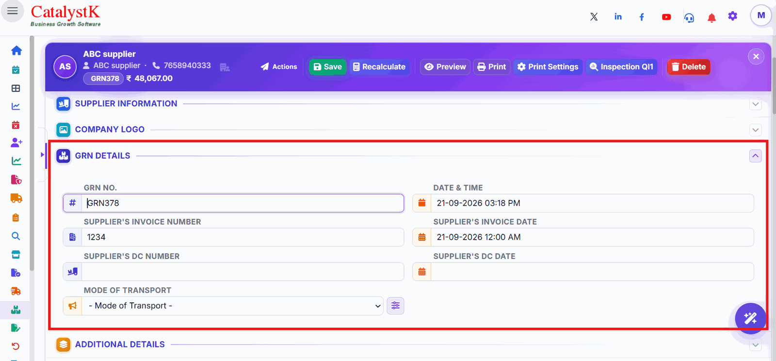Open Print Settings
Screen dimensions: 776x361
click(548, 66)
